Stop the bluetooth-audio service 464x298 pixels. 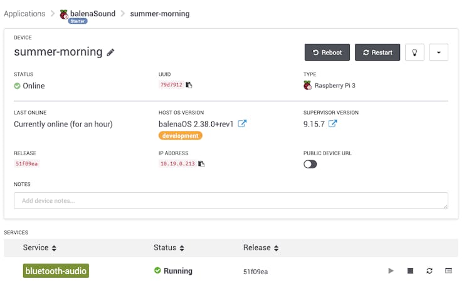click(x=410, y=271)
